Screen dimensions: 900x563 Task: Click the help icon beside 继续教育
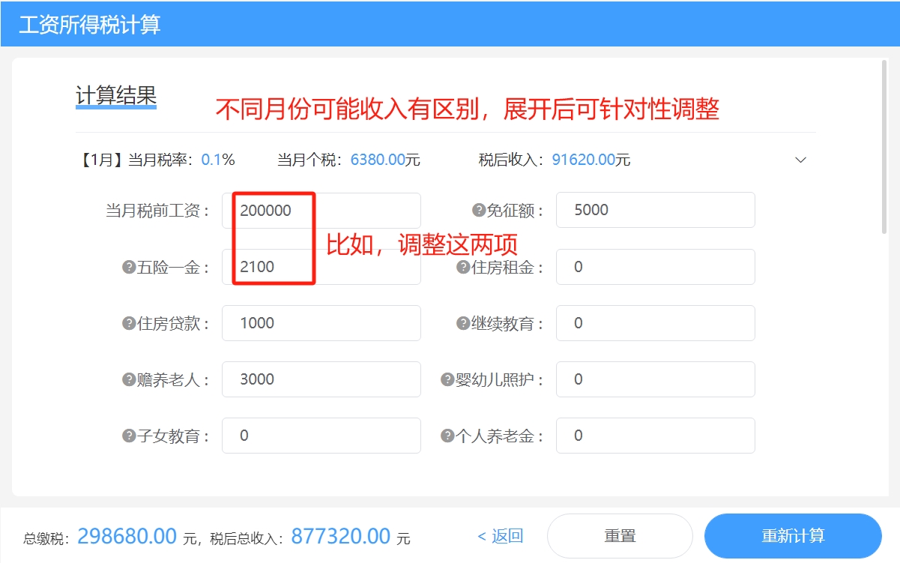click(x=463, y=323)
